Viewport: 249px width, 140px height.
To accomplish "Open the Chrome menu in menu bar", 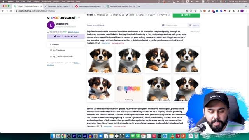I will pyautogui.click(x=10, y=2).
